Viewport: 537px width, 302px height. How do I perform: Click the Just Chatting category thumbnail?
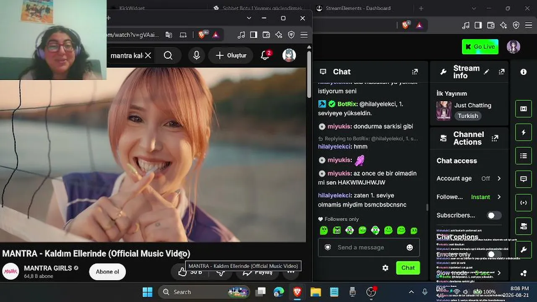coord(444,110)
